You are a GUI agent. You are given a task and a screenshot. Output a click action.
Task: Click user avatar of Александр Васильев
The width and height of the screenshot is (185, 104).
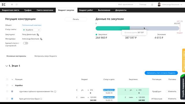point(159,5)
